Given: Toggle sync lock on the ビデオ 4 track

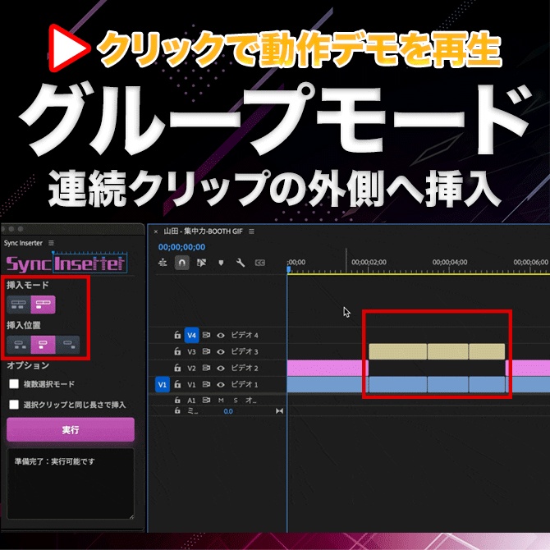Looking at the screenshot, I should click(x=206, y=335).
